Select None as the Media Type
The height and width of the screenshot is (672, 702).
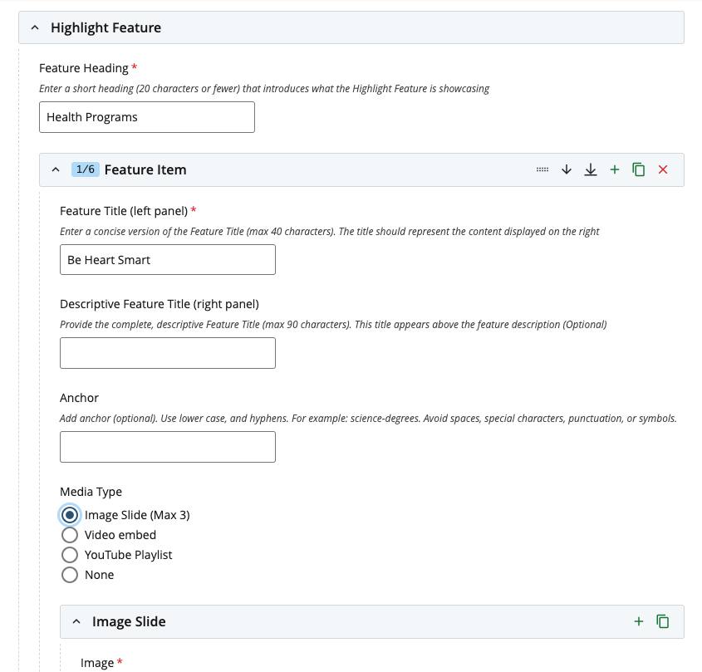70,575
